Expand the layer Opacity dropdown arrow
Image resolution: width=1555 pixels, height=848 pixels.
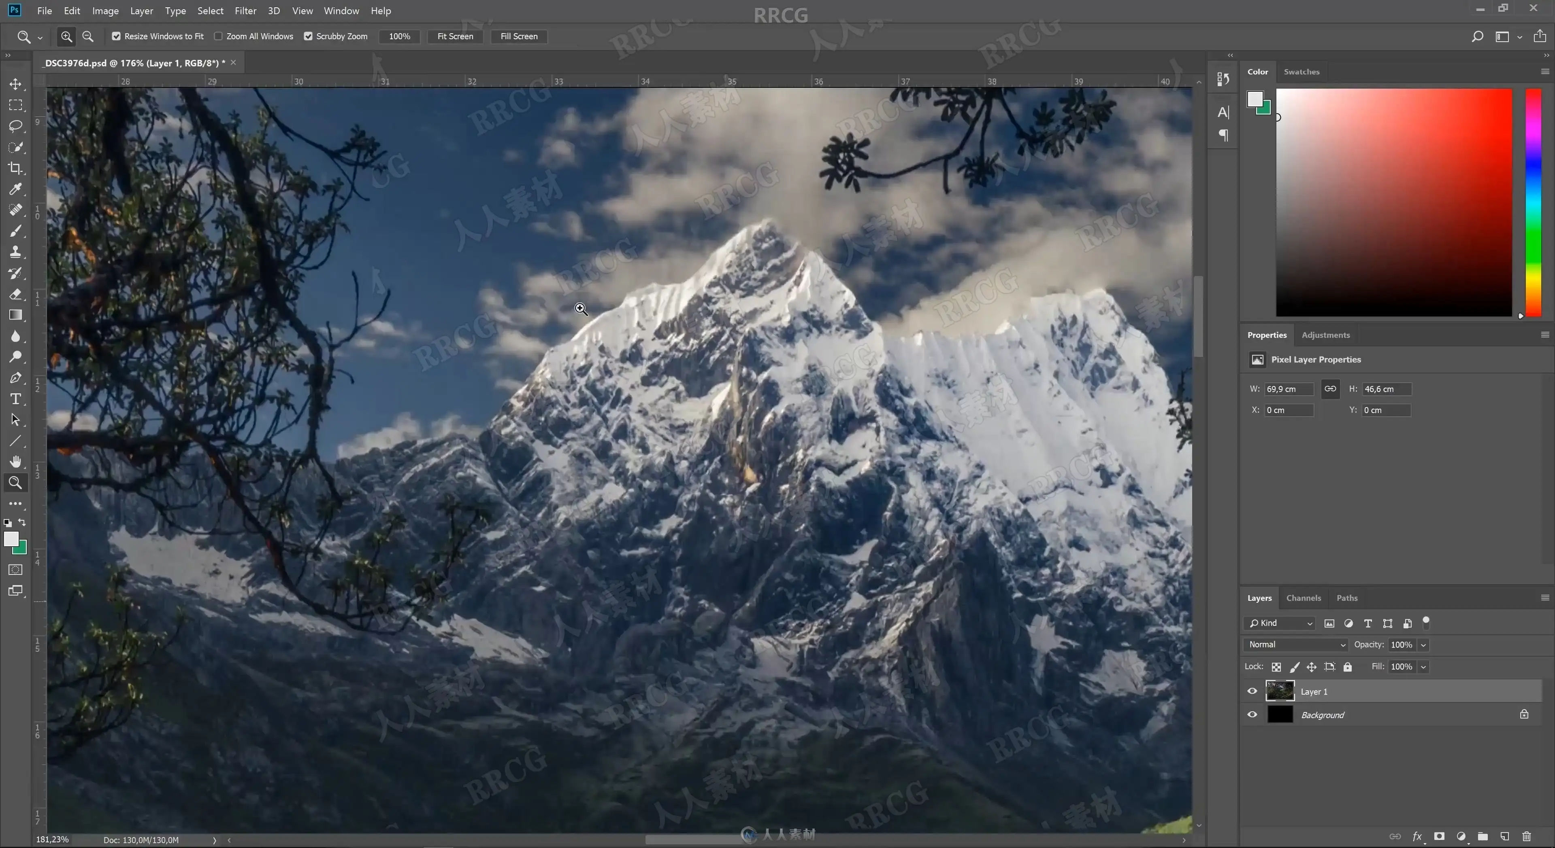click(x=1423, y=645)
